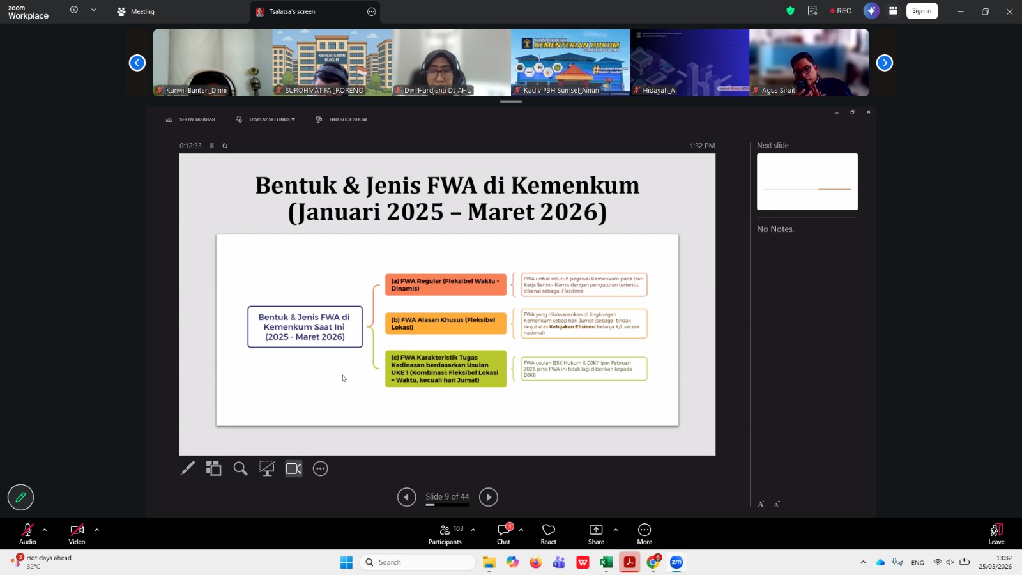Open Zoom apps grid icon
The width and height of the screenshot is (1022, 575).
pyautogui.click(x=893, y=11)
